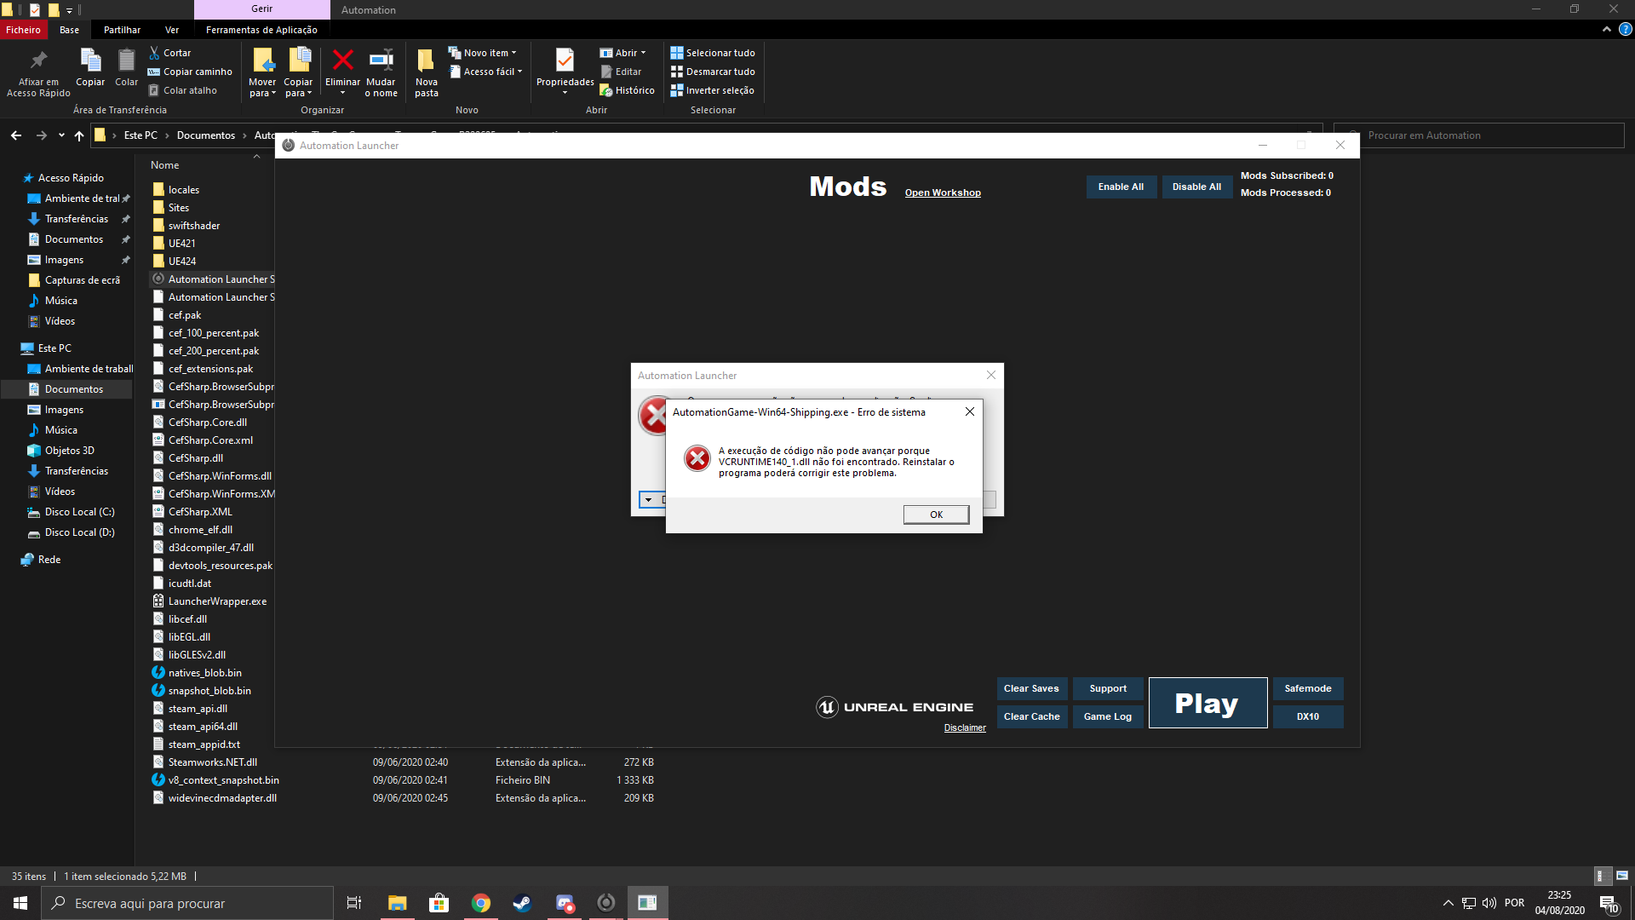Select Disco Local (C:) in sidebar
Viewport: 1635px width, 920px height.
79,512
